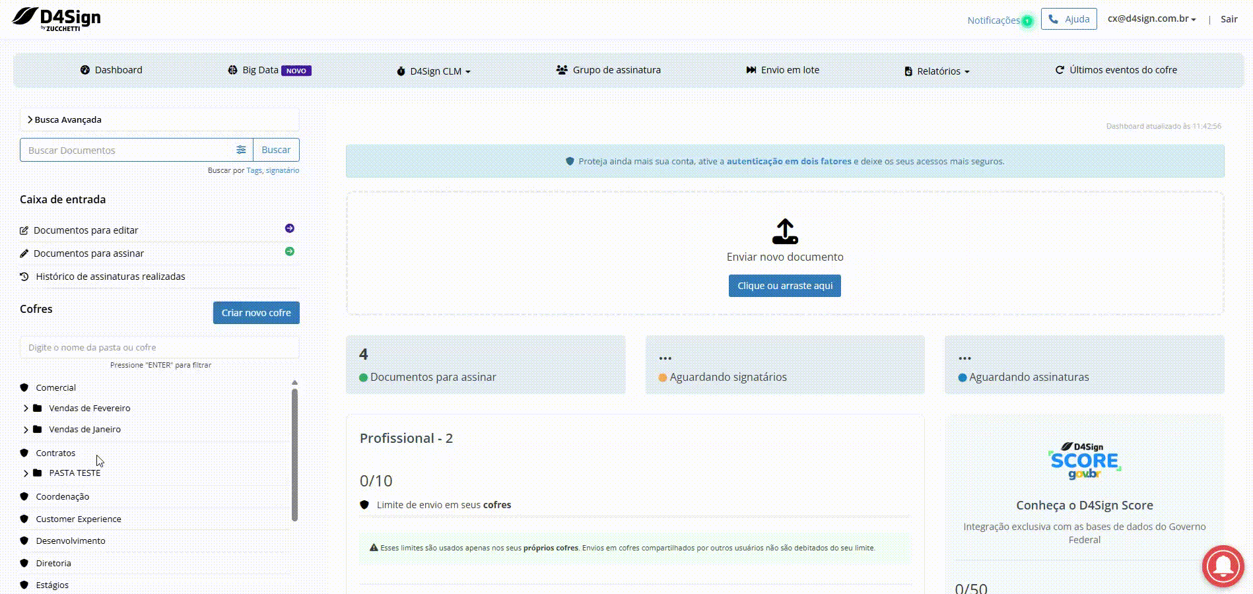The height and width of the screenshot is (594, 1253).
Task: Click the shield icon next to Coordenação
Action: (24, 496)
